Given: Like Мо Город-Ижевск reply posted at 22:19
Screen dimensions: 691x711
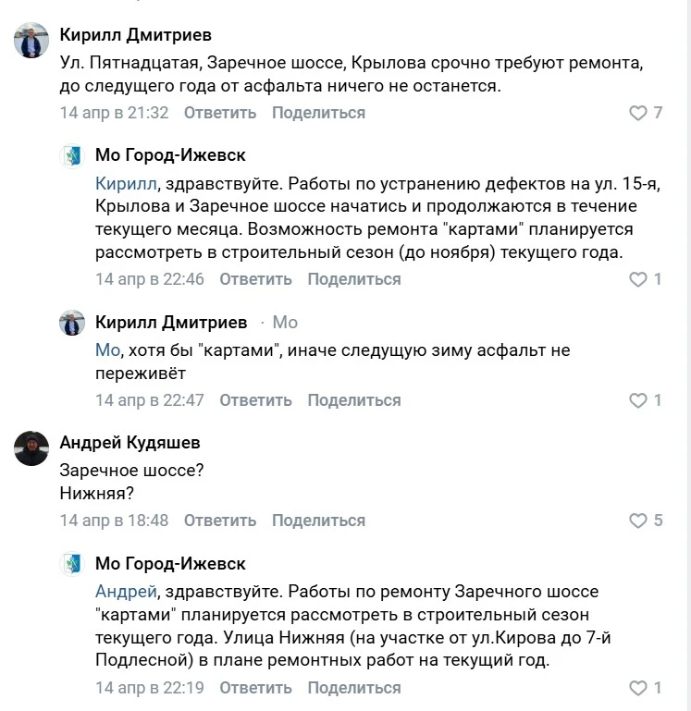Looking at the screenshot, I should point(637,688).
